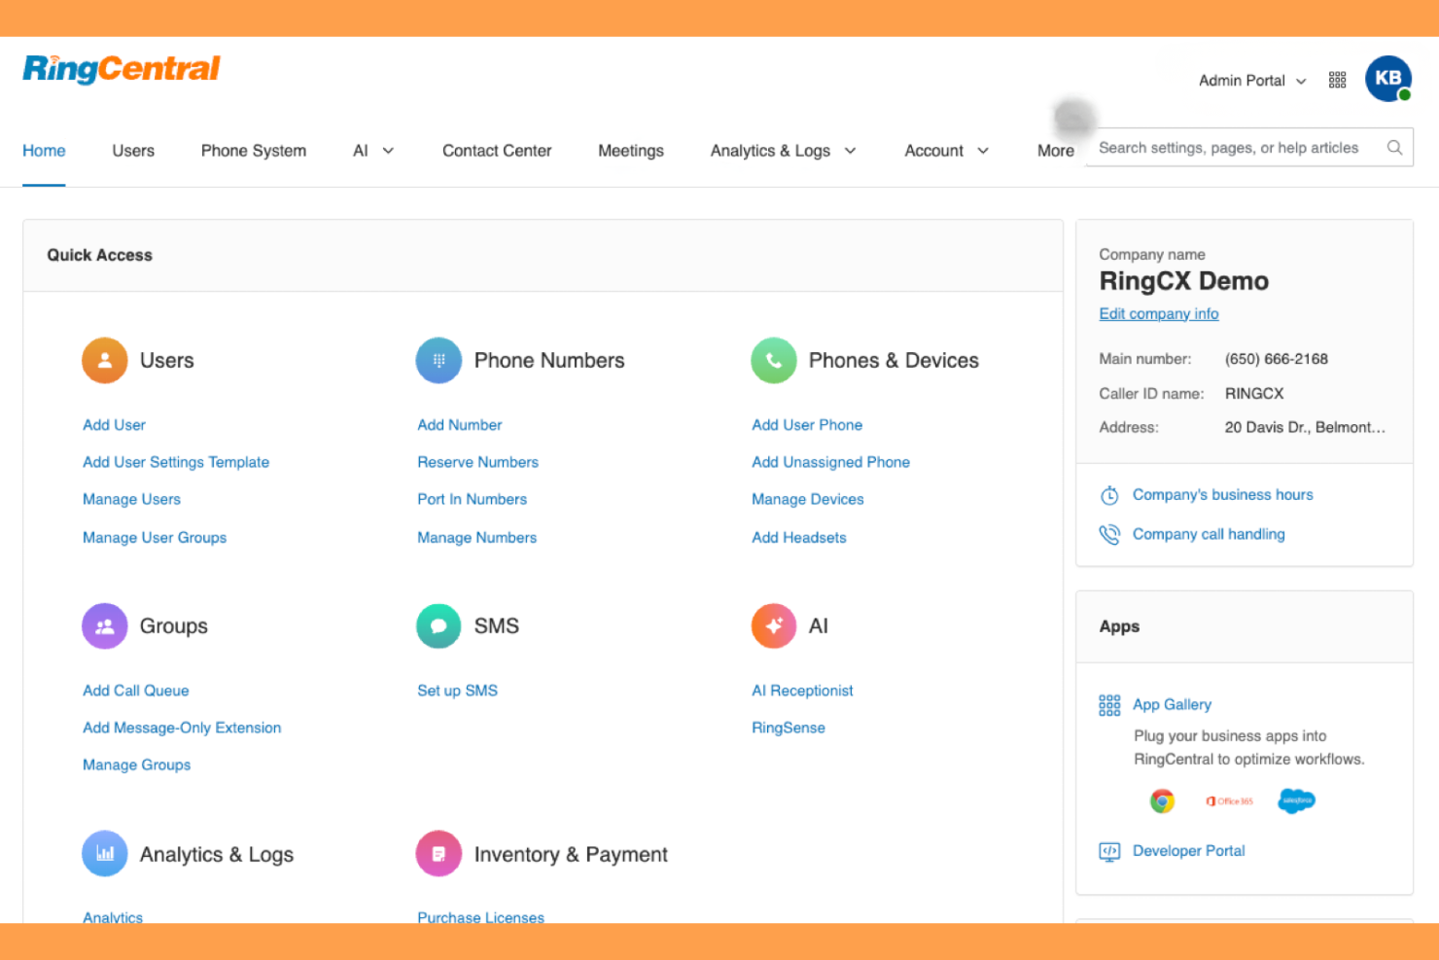This screenshot has width=1439, height=960.
Task: Expand the AI menu chevron
Action: click(x=388, y=151)
